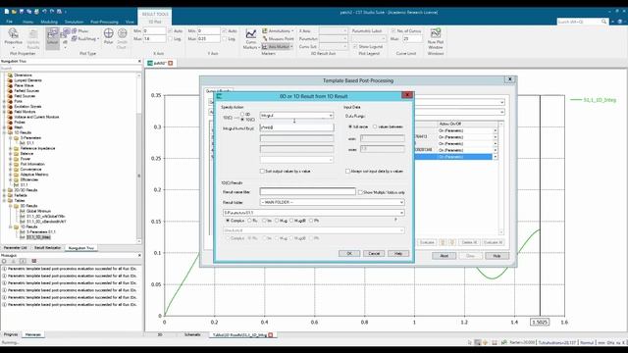Image resolution: width=628 pixels, height=353 pixels.
Task: Click the search magnifier icon in title bar
Action: [x=603, y=22]
